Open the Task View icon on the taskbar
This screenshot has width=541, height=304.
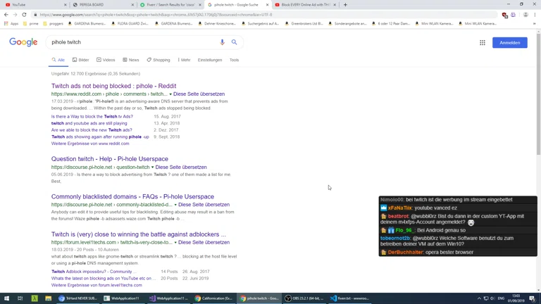pyautogui.click(x=20, y=298)
